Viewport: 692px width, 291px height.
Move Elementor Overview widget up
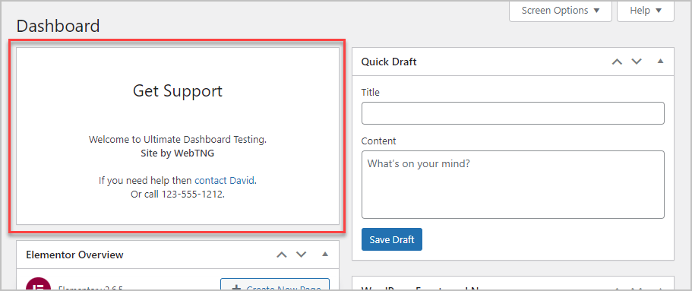pyautogui.click(x=282, y=255)
